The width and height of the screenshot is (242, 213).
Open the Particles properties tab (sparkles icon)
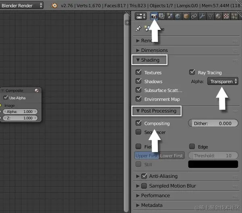coord(234,16)
